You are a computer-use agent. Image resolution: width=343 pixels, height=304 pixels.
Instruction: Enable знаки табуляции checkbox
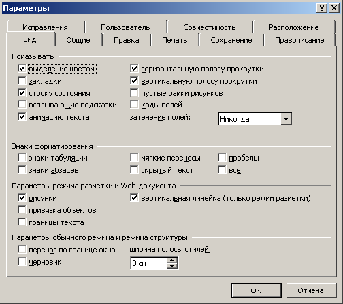point(22,157)
